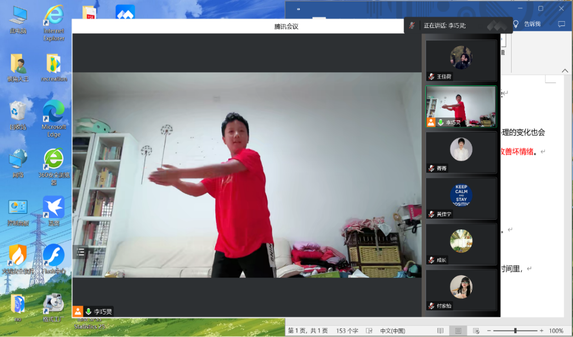The width and height of the screenshot is (573, 337).
Task: Open the video list menu icon in meeting
Action: coord(81,252)
